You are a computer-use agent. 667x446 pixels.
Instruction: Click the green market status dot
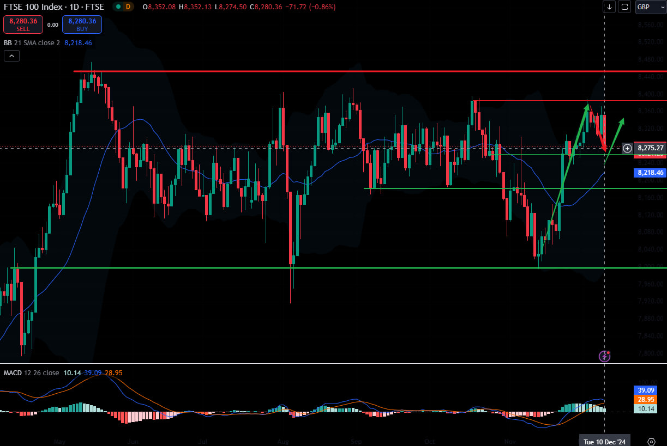point(117,7)
